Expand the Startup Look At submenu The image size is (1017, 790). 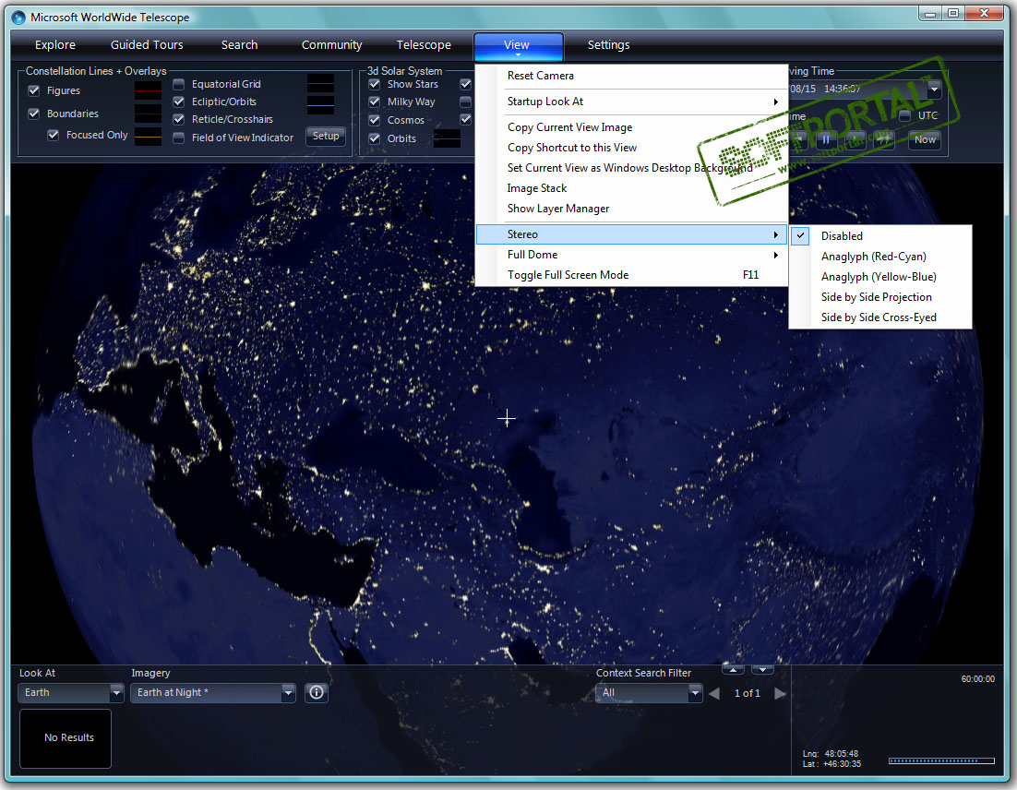(x=632, y=102)
